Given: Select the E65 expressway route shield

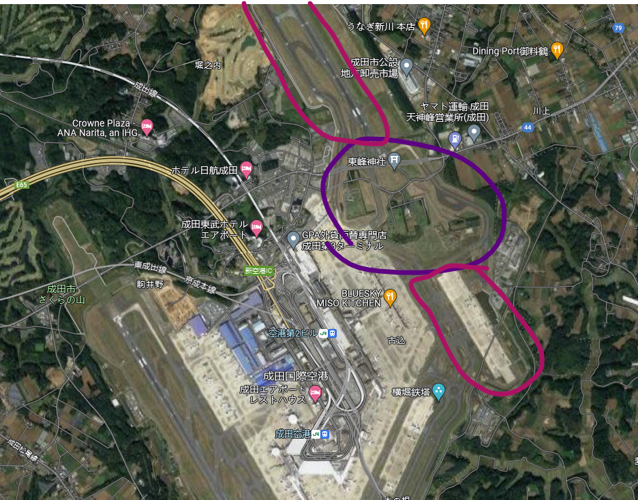Looking at the screenshot, I should [22, 185].
